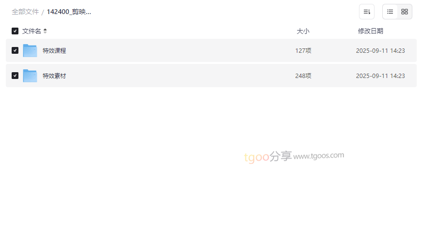Open the 特效课程 folder icon
The image size is (424, 249).
pyautogui.click(x=30, y=50)
